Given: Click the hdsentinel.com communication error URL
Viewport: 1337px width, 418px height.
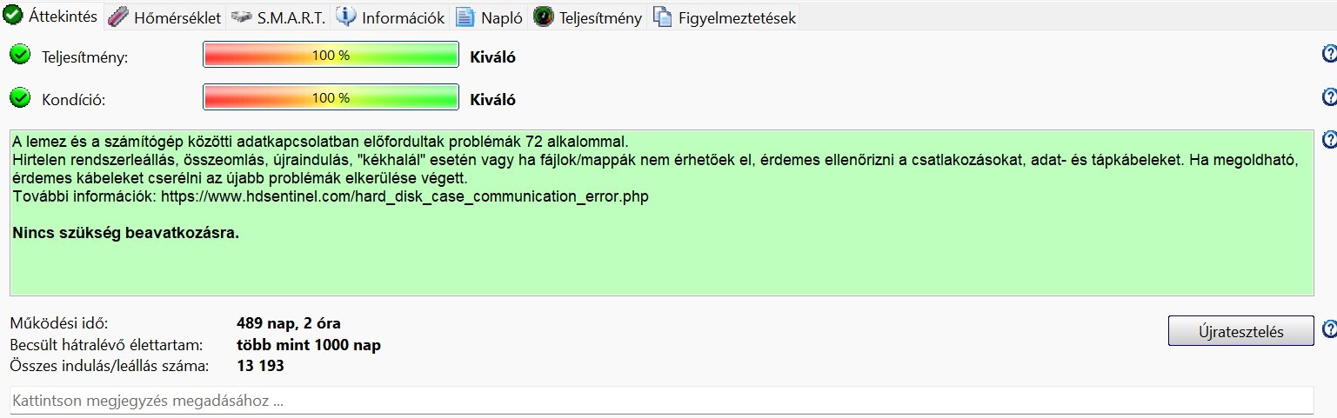Looking at the screenshot, I should tap(404, 196).
